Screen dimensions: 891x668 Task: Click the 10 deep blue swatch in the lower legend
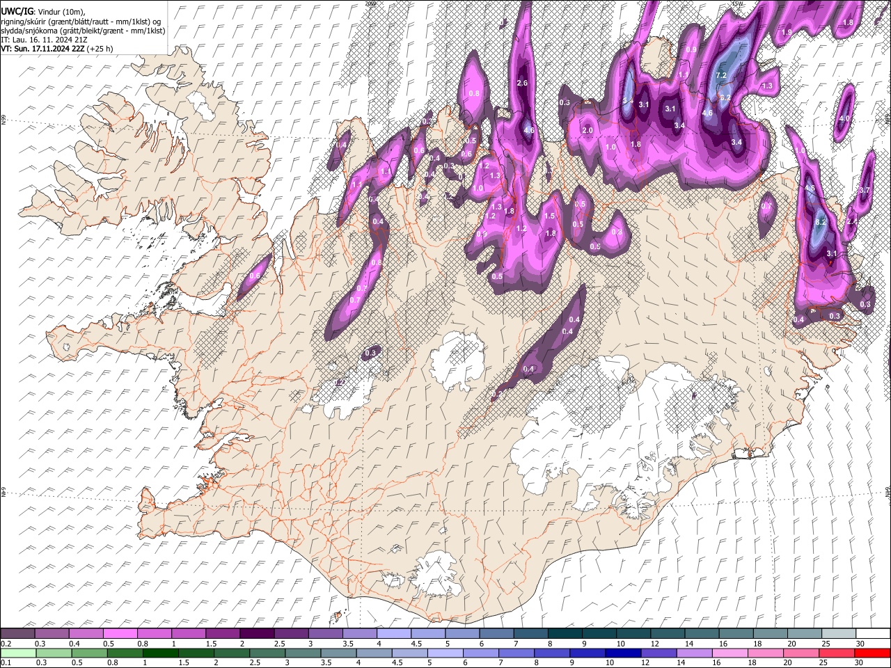(x=622, y=653)
